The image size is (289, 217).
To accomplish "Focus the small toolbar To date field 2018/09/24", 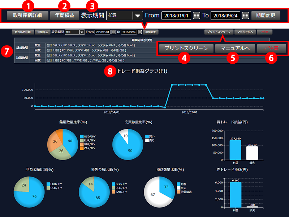I will 129,32.
